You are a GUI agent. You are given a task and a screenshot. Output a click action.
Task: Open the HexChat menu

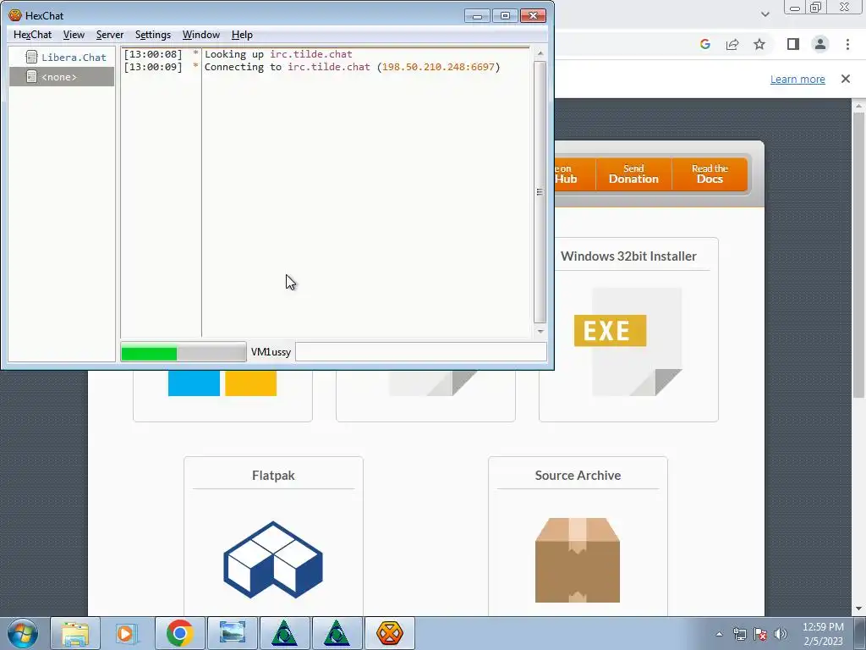32,35
